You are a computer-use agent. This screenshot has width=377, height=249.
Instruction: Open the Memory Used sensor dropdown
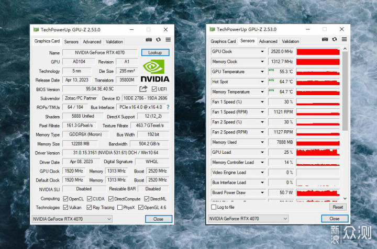(262, 142)
